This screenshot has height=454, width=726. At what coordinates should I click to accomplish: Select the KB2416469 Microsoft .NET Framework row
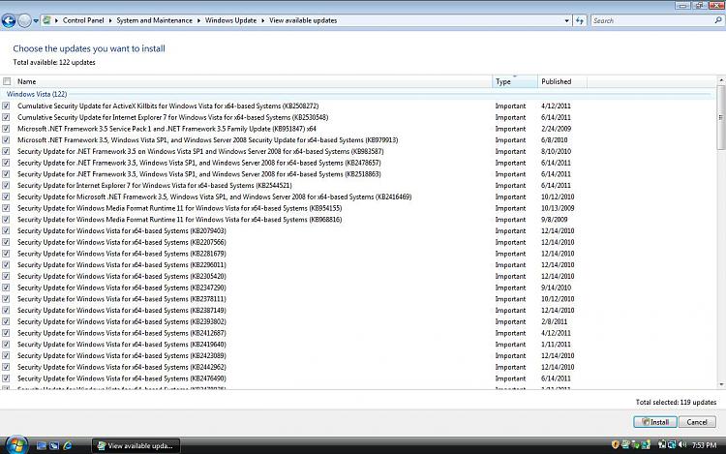(356, 197)
